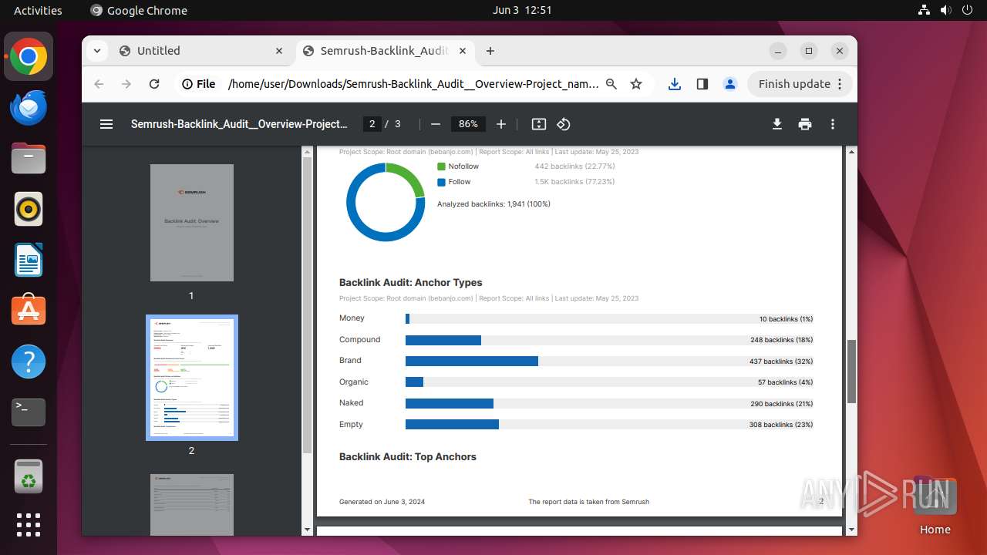Viewport: 987px width, 555px height.
Task: Close the Semrush-Backlink_Audit tab
Action: pos(463,51)
